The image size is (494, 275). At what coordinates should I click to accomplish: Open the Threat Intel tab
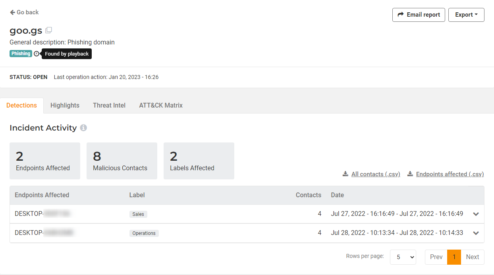[x=109, y=105]
